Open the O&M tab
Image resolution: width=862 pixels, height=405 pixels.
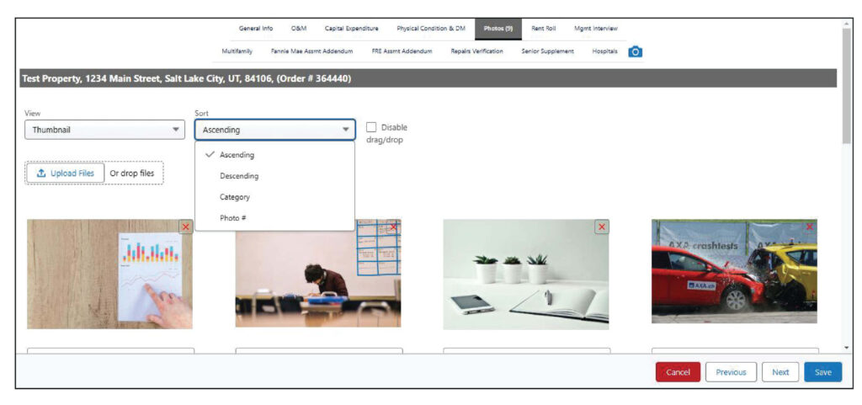(299, 29)
